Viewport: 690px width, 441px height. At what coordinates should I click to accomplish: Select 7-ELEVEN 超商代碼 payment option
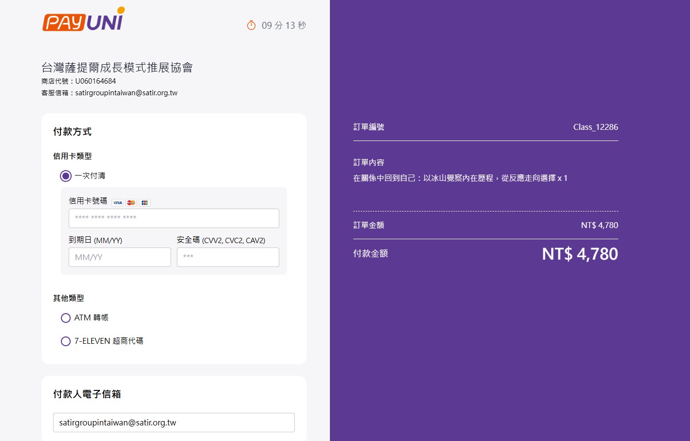coord(66,341)
